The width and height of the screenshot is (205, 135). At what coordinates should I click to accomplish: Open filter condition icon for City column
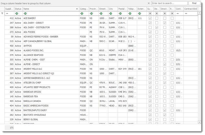(111, 13)
